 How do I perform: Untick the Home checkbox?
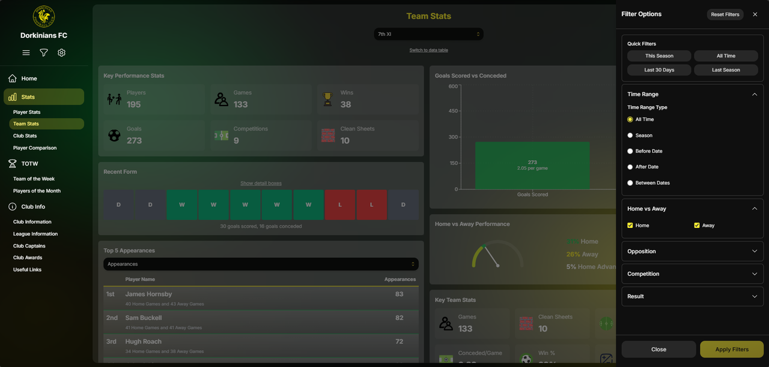click(x=630, y=225)
